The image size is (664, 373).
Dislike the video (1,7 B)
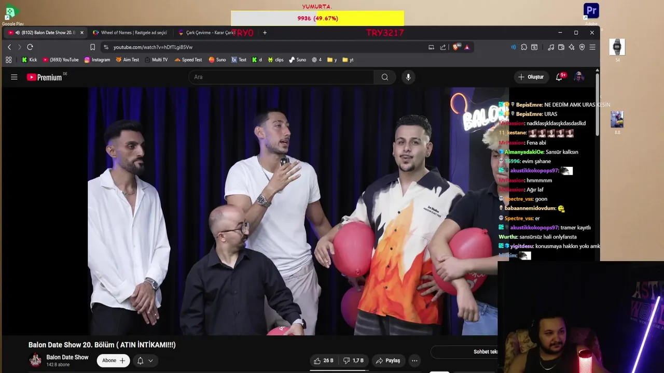click(x=353, y=361)
